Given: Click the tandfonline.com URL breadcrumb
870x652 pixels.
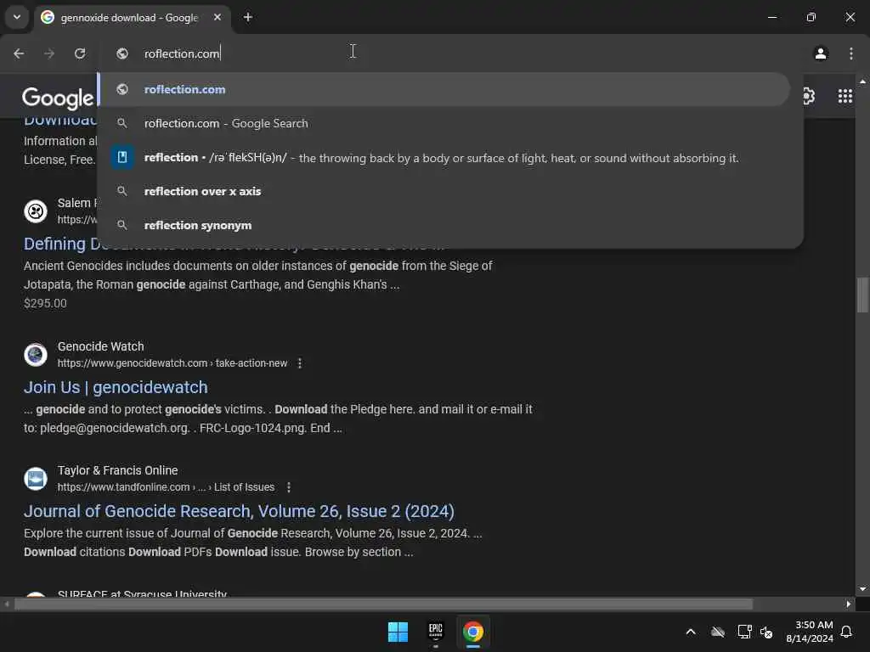Looking at the screenshot, I should (x=166, y=487).
